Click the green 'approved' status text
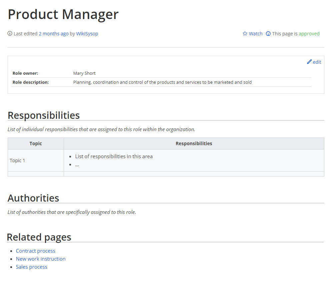The width and height of the screenshot is (331, 294). (x=309, y=34)
